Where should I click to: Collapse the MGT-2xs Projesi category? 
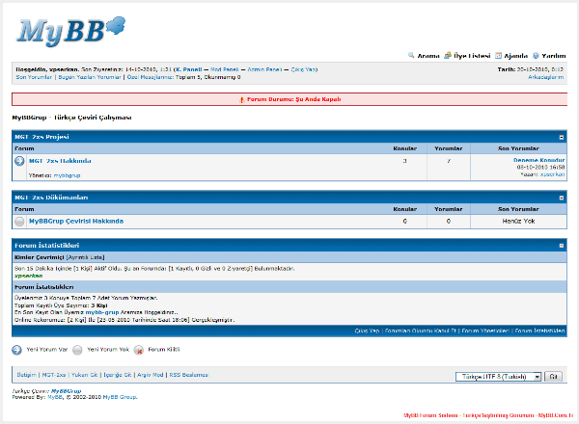click(x=562, y=138)
